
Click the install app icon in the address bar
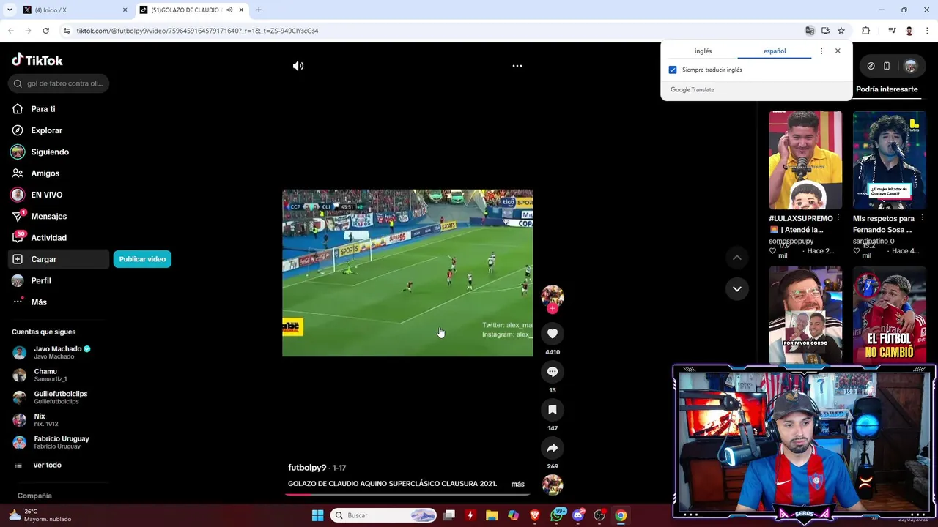pos(825,31)
